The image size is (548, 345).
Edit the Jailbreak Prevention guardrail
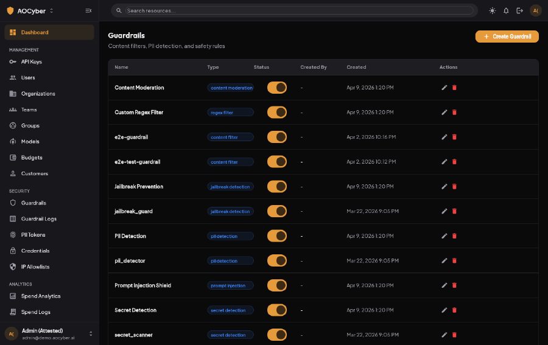pyautogui.click(x=444, y=186)
